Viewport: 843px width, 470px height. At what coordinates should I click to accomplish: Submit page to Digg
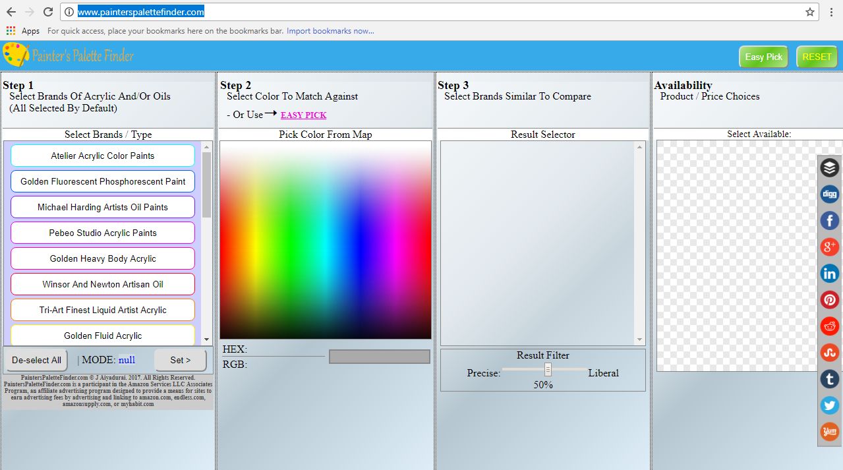829,194
